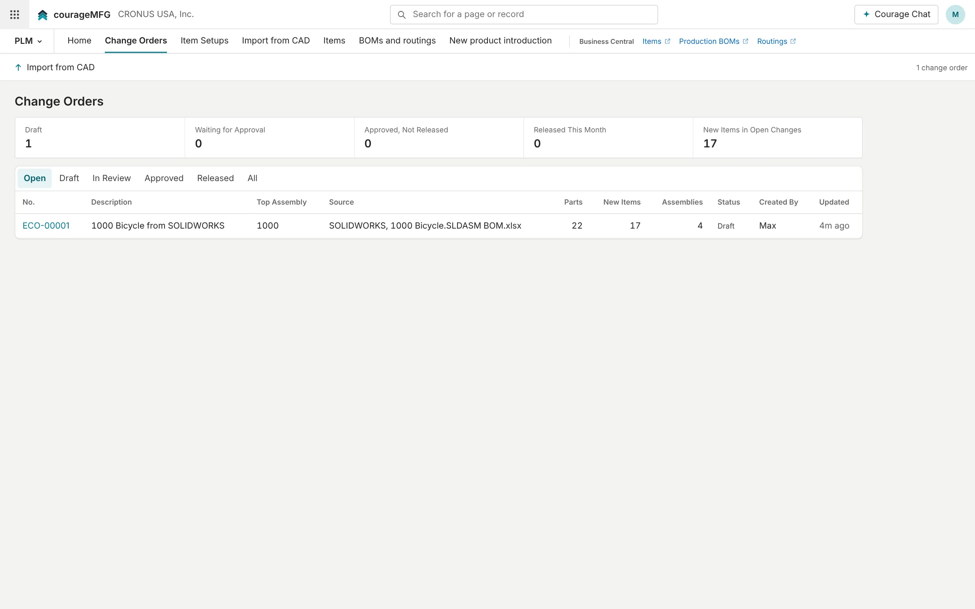The image size is (975, 609).
Task: Select the Change Orders nav item
Action: [x=136, y=41]
